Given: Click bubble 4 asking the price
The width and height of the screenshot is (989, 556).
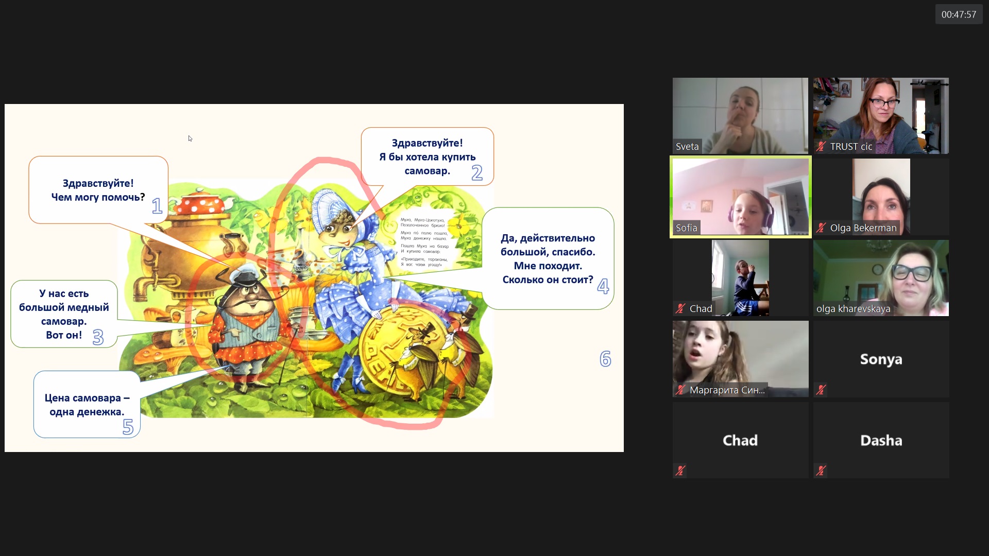Looking at the screenshot, I should 548,258.
